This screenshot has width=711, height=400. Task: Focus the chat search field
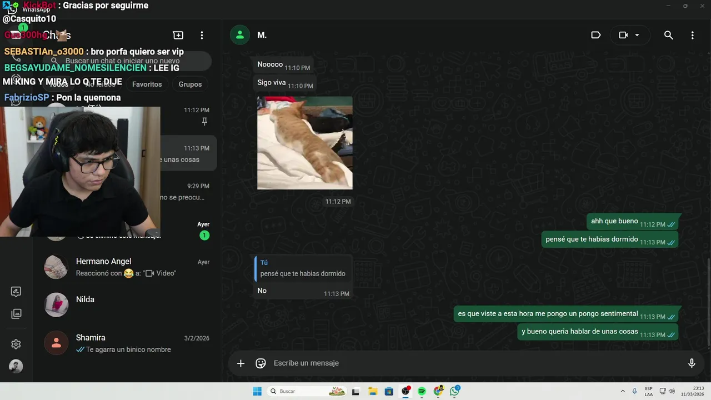128,61
